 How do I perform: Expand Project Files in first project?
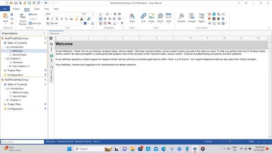click(45, 71)
